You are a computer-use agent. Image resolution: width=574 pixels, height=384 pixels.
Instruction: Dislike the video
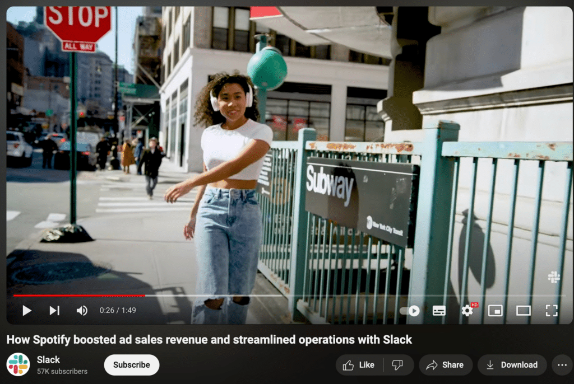[x=398, y=365]
